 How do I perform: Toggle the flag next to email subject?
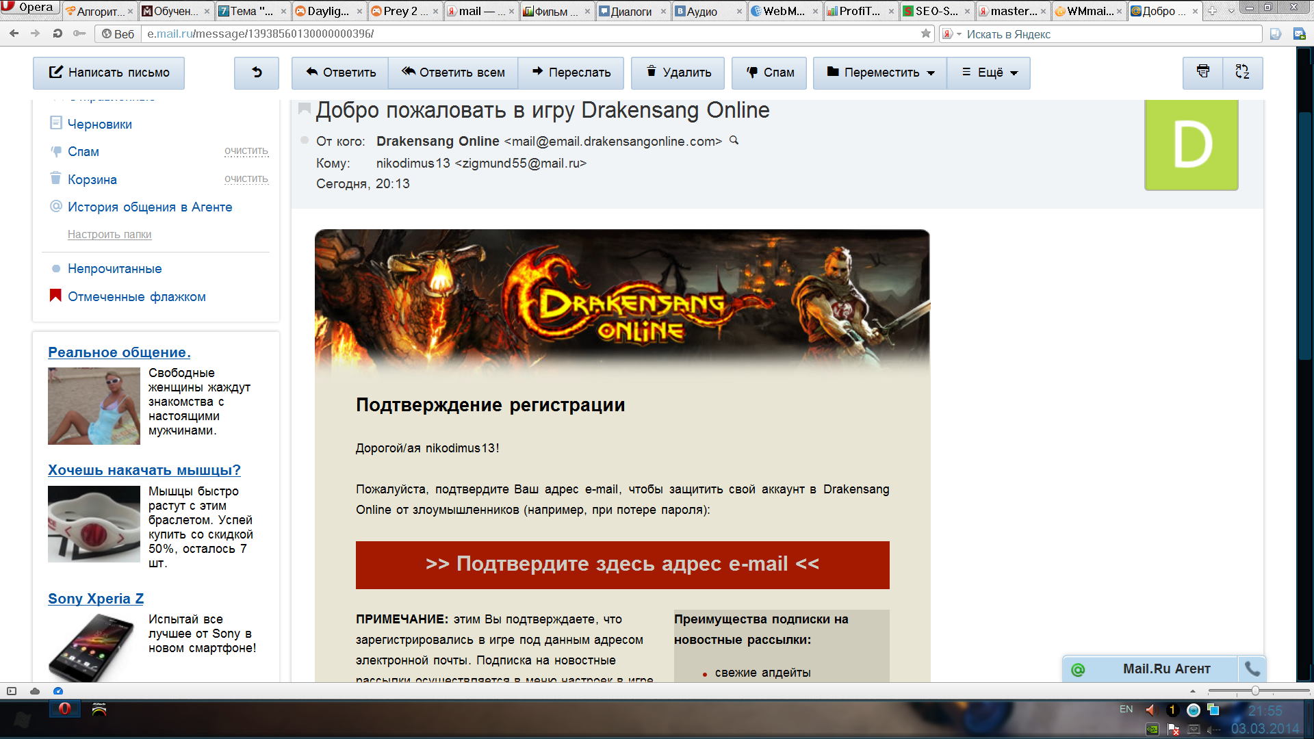pyautogui.click(x=305, y=109)
